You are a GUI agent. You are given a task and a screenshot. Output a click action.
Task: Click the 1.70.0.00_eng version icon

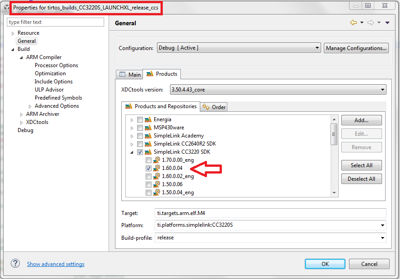(x=156, y=160)
